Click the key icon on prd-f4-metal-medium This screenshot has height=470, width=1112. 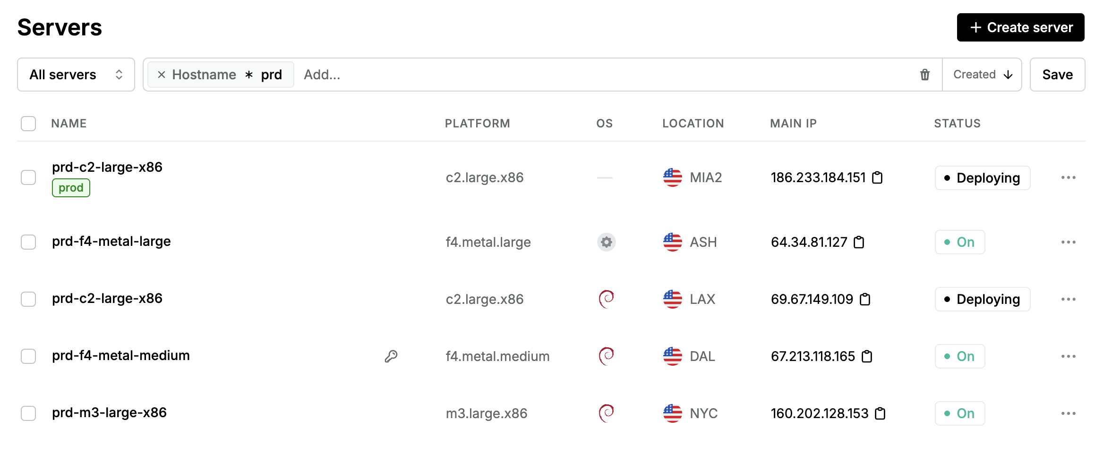click(391, 356)
